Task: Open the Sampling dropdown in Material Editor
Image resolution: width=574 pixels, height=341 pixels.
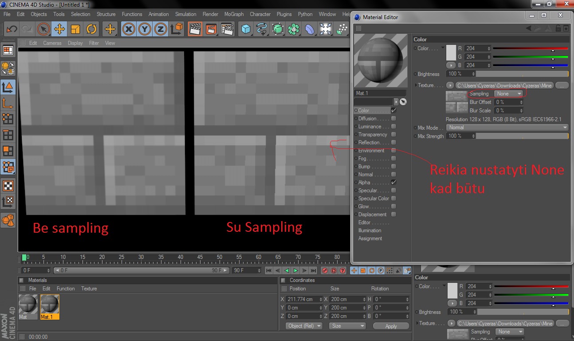Action: [x=508, y=94]
